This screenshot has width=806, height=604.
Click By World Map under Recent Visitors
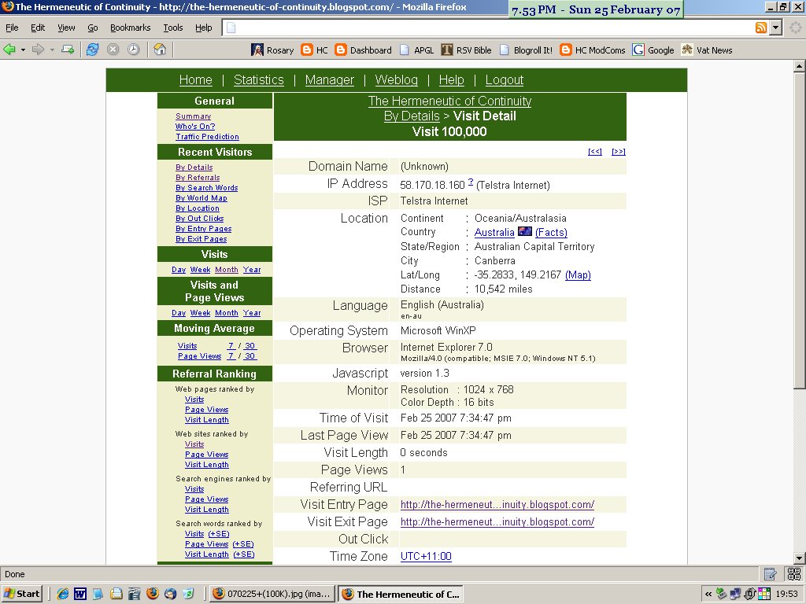(201, 198)
